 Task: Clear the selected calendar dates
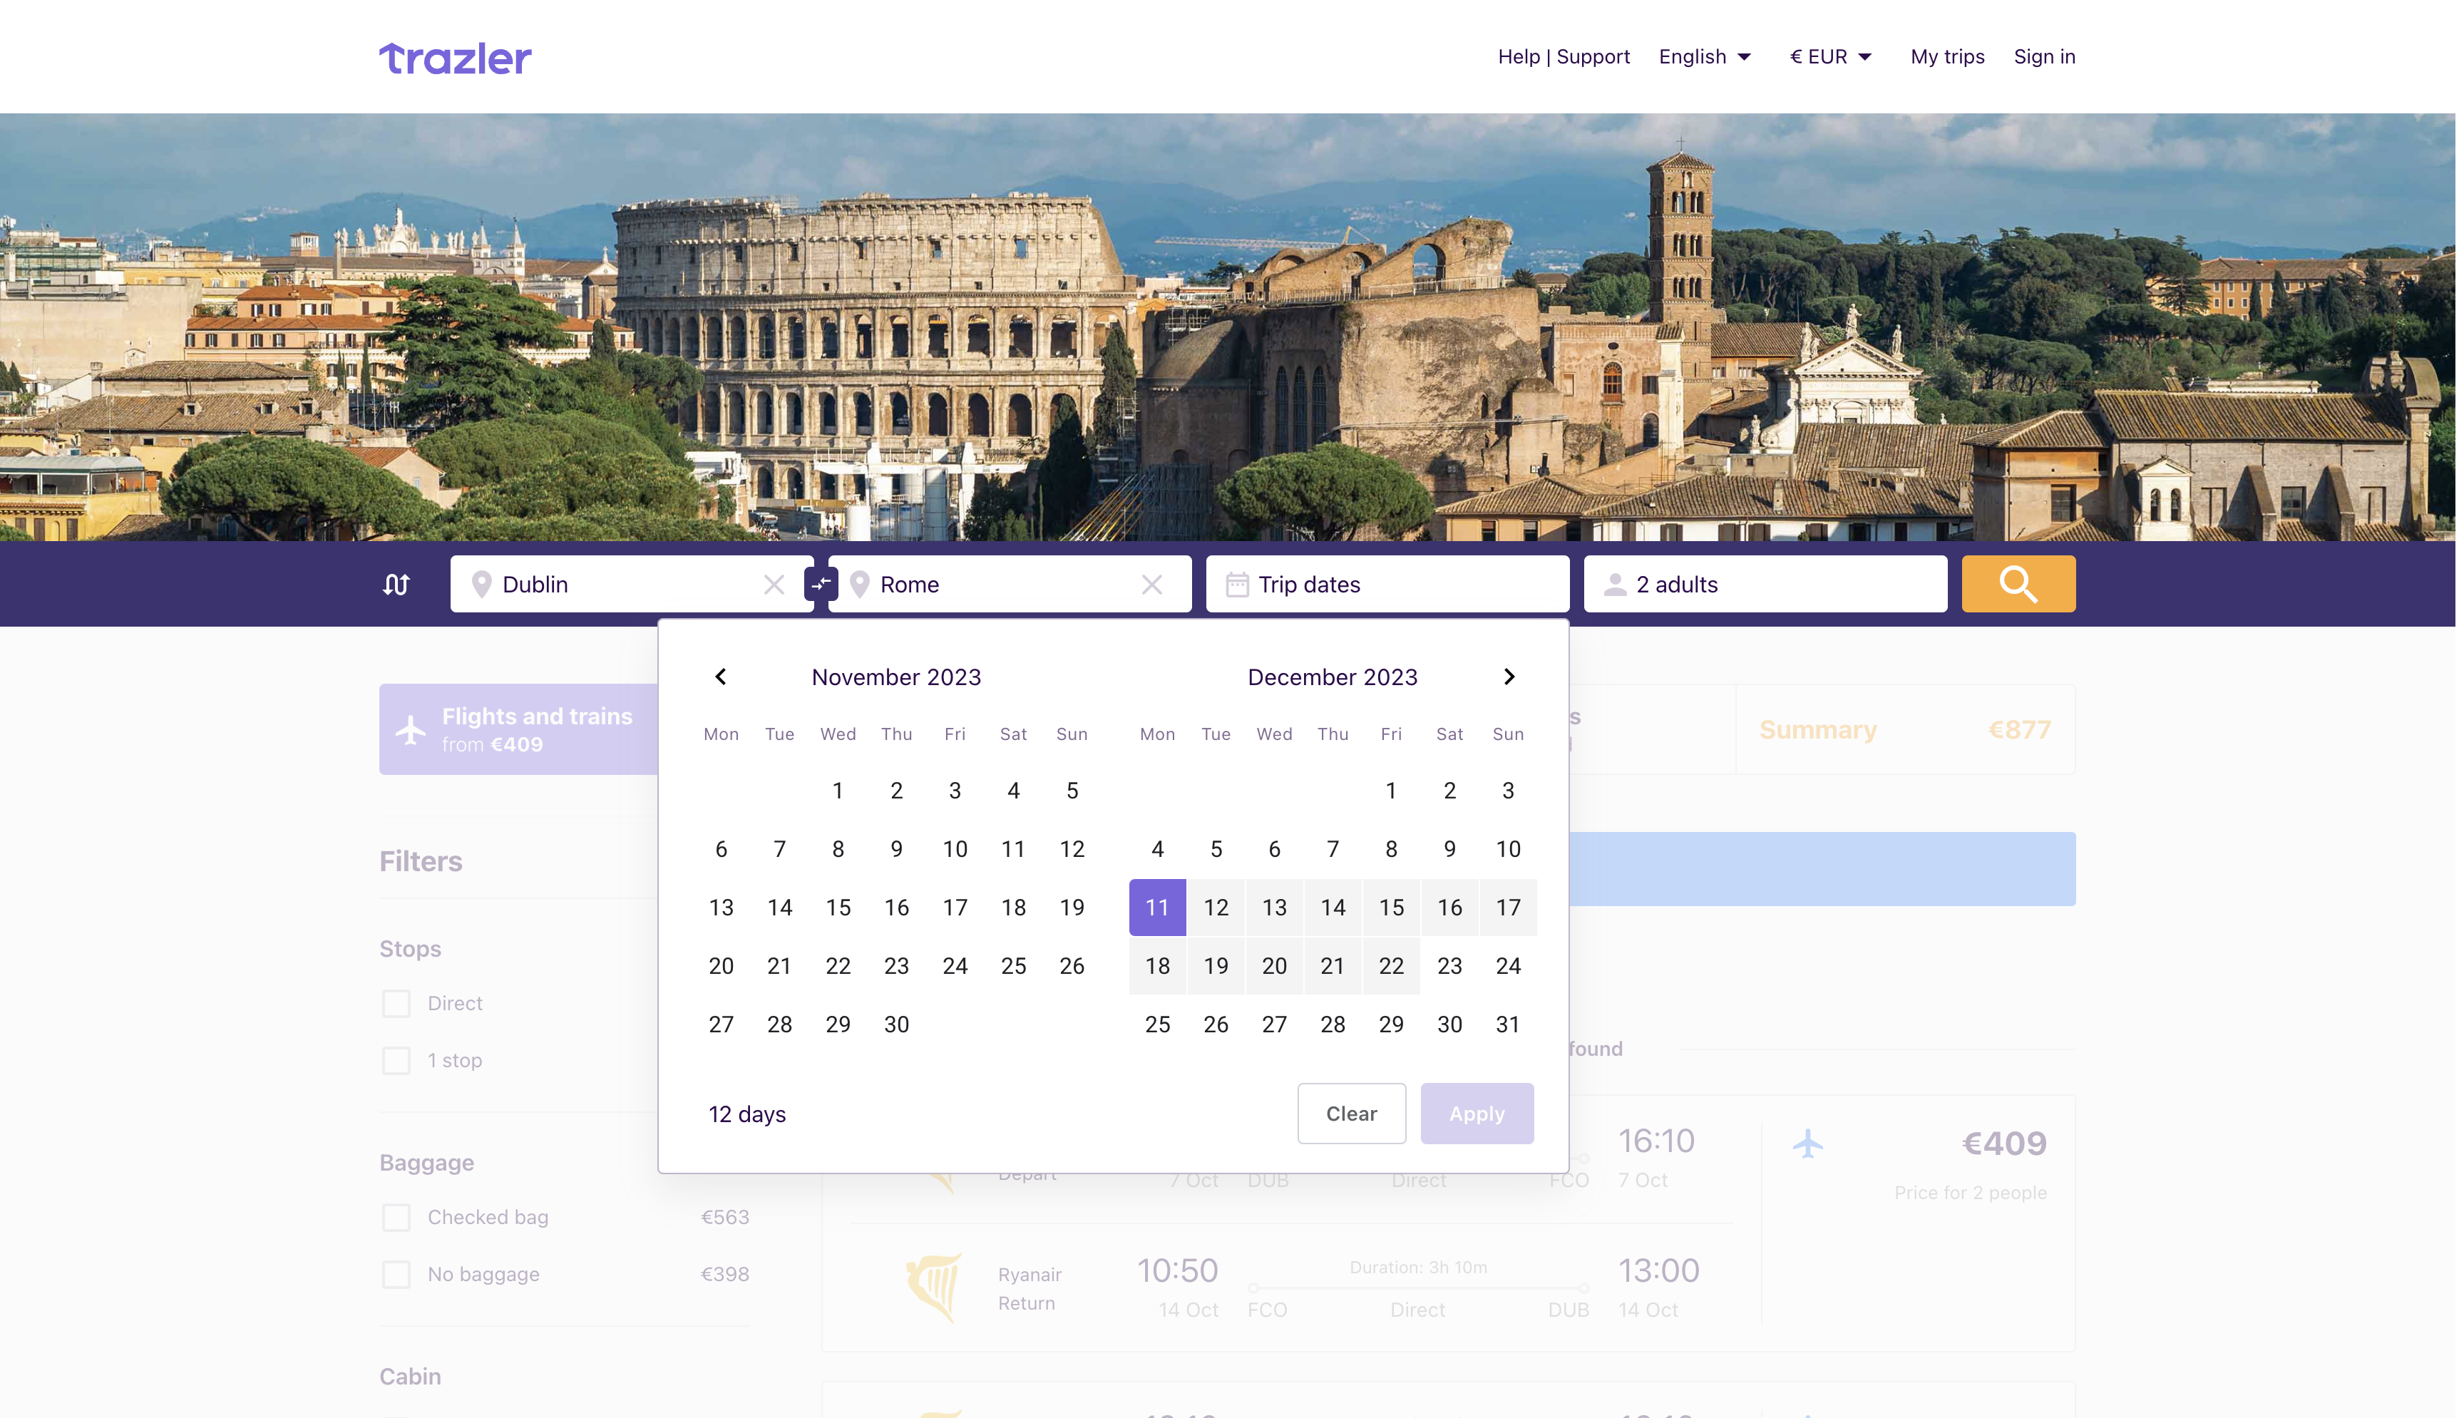(1351, 1113)
